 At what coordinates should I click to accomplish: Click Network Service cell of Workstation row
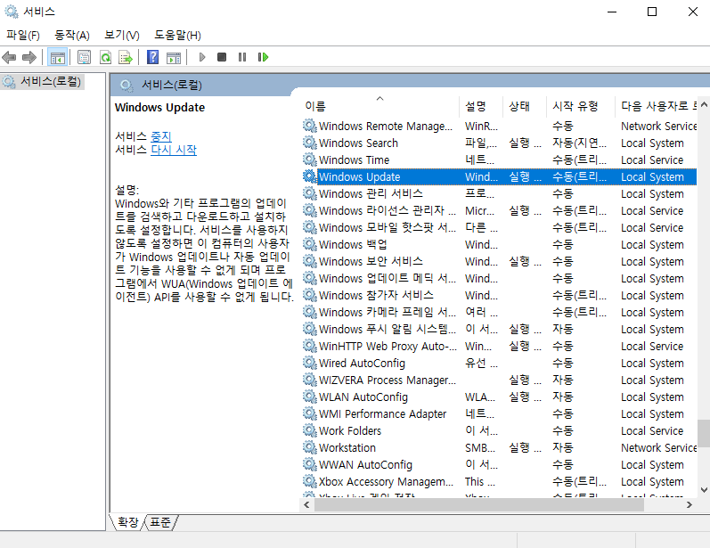tap(659, 447)
